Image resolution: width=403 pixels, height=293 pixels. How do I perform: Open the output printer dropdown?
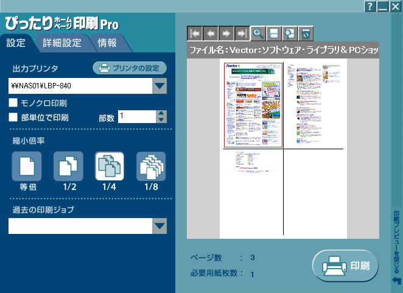159,86
